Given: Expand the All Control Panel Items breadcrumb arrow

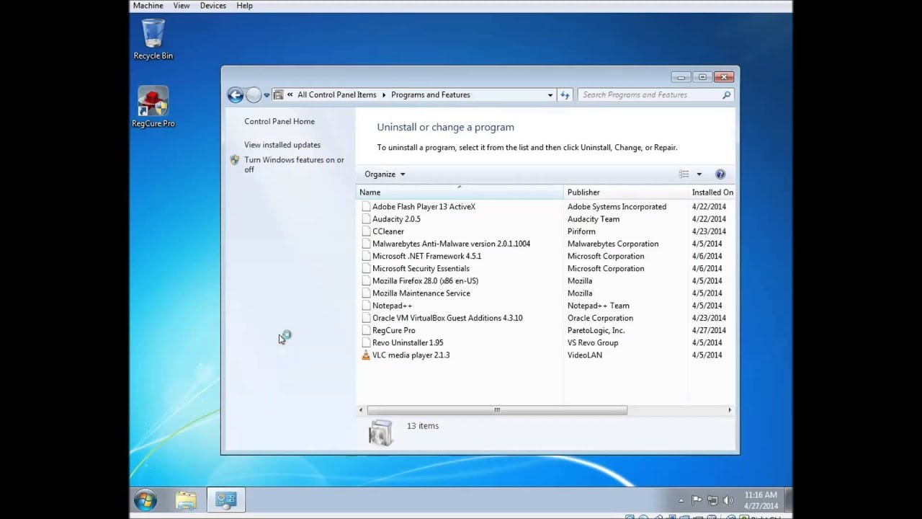Looking at the screenshot, I should [384, 94].
